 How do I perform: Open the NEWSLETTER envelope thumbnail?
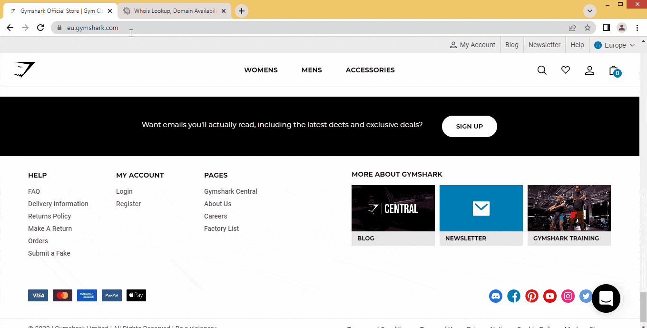pyautogui.click(x=481, y=215)
